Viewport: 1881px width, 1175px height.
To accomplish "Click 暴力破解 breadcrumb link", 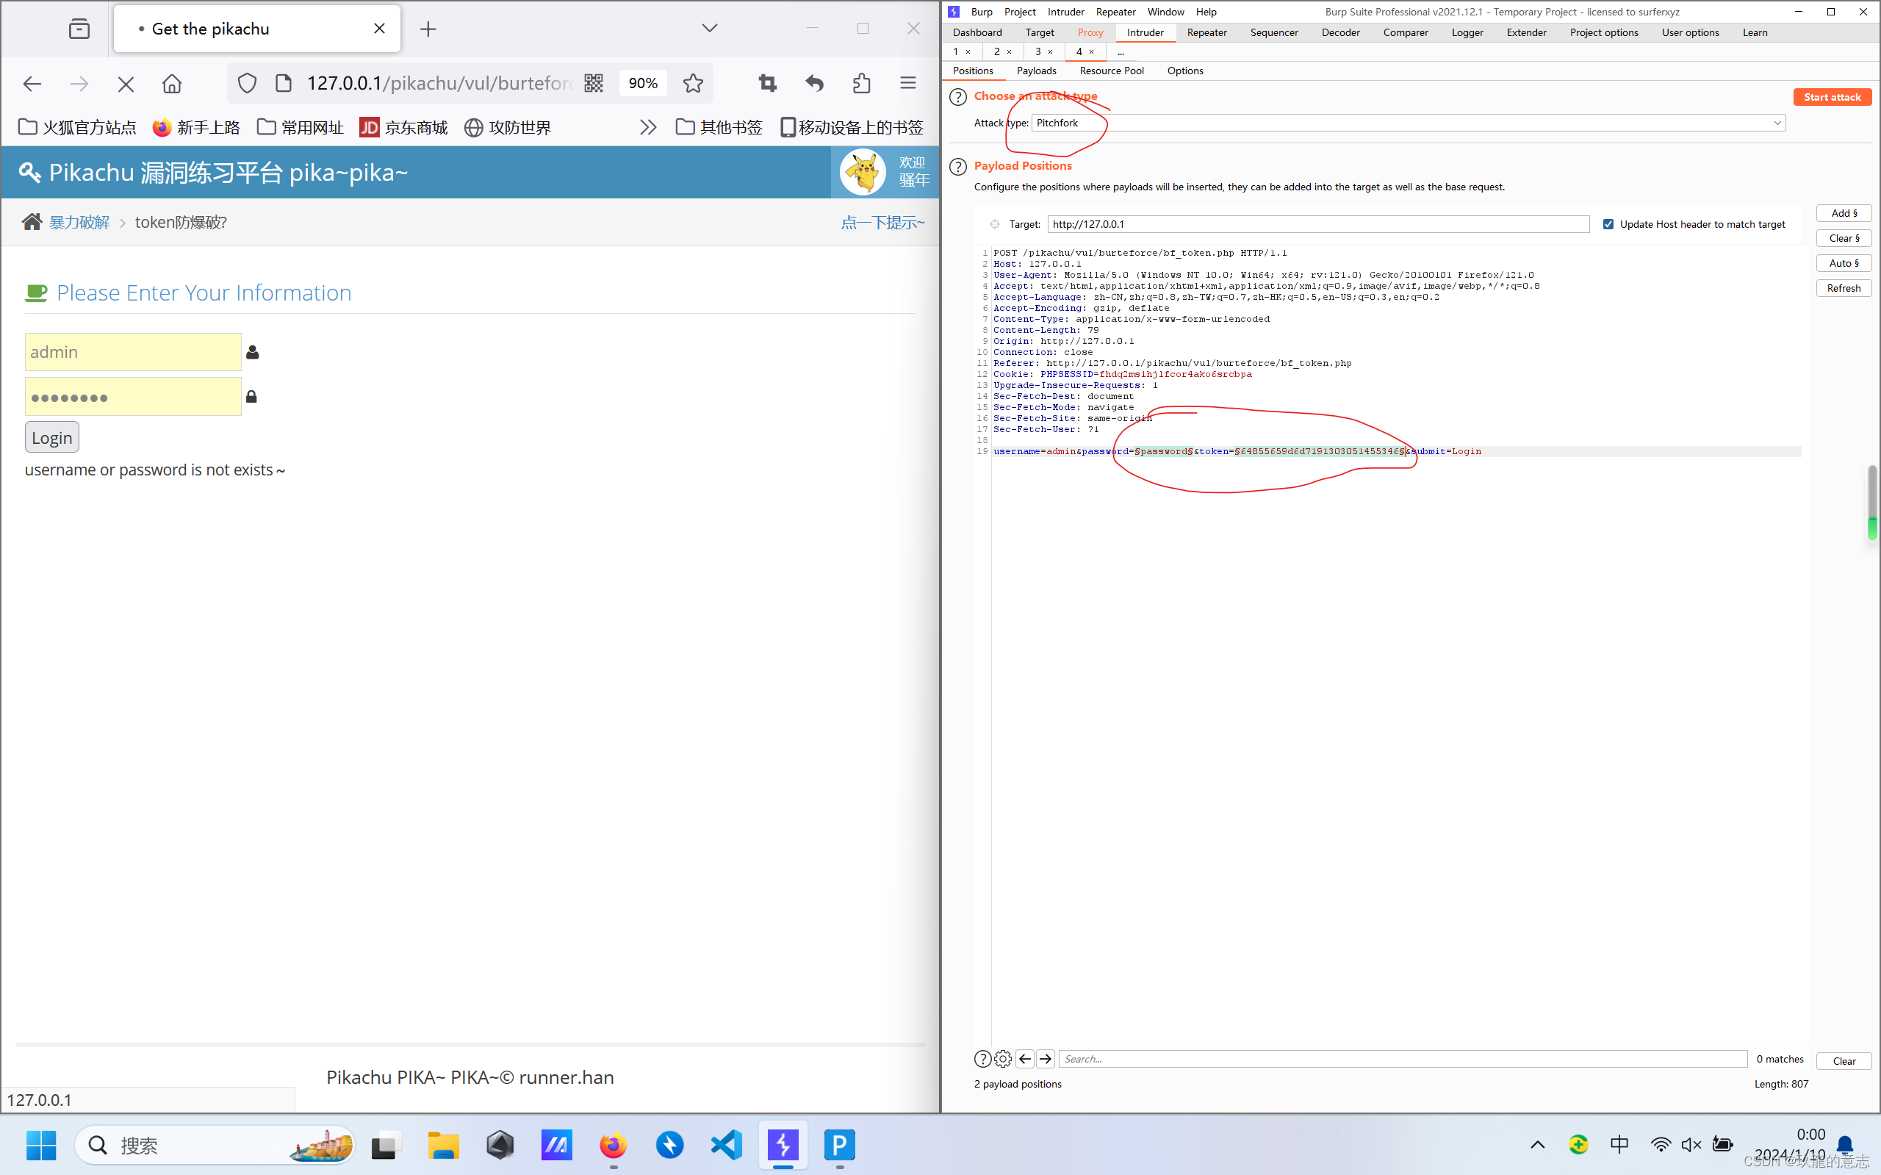I will [79, 222].
